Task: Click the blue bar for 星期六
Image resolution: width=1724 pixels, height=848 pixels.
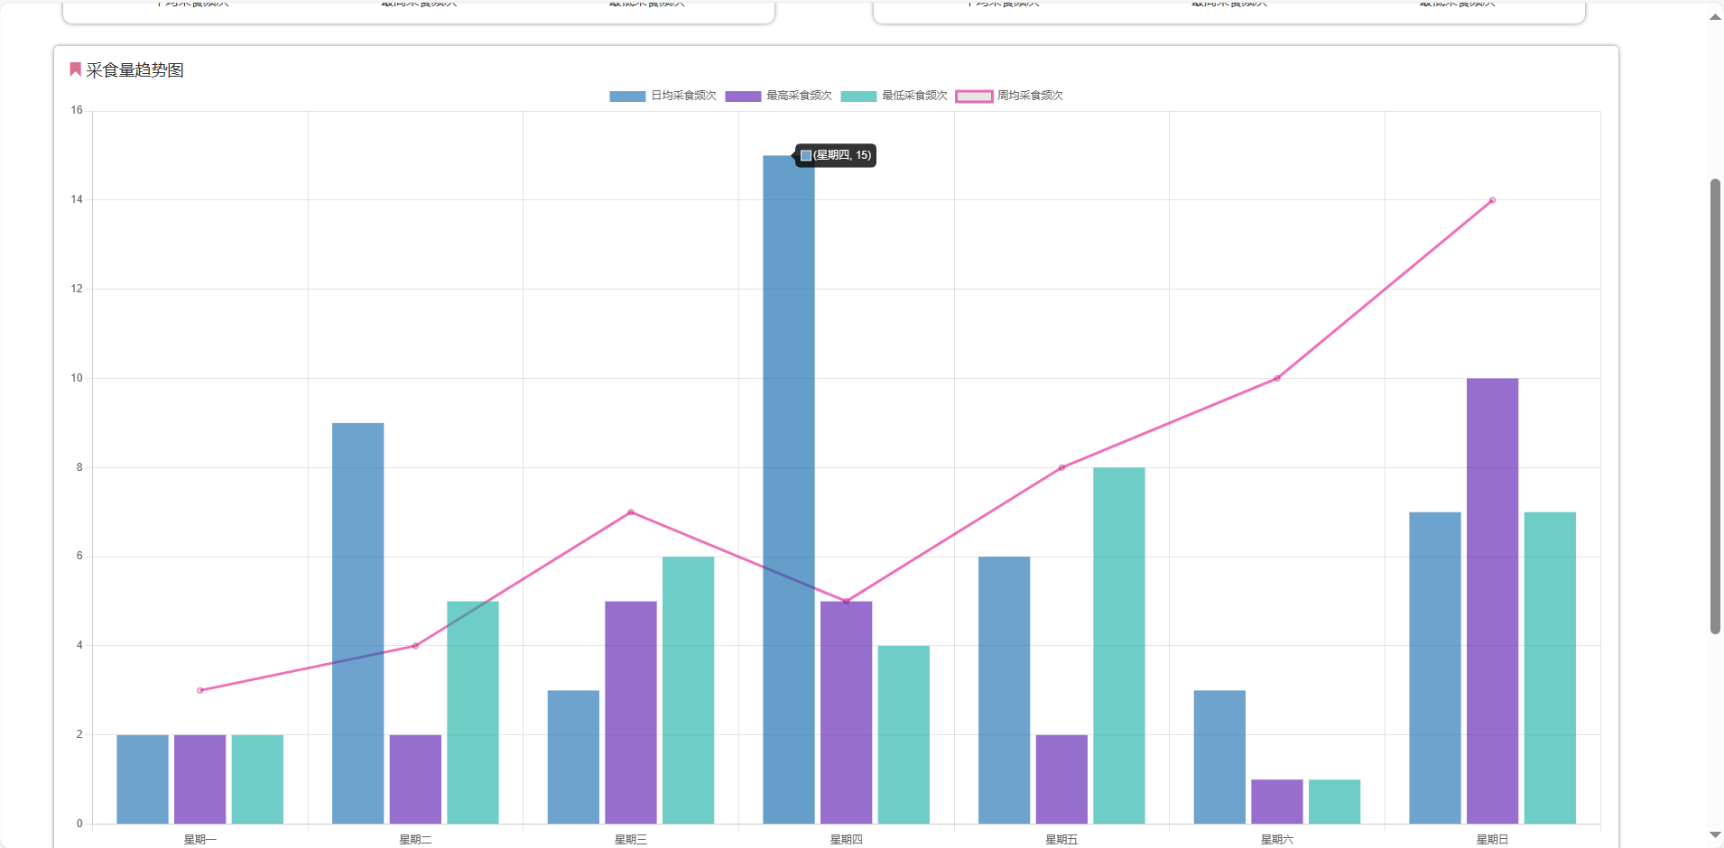Action: [1219, 757]
